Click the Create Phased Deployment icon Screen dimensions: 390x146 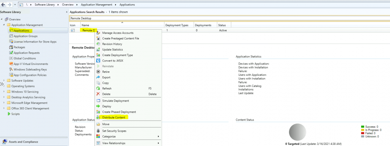pos(98,112)
